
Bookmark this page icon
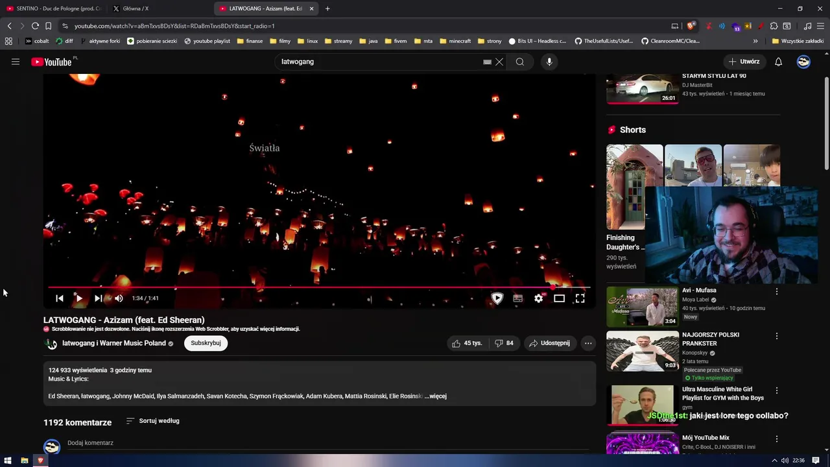[x=48, y=26]
